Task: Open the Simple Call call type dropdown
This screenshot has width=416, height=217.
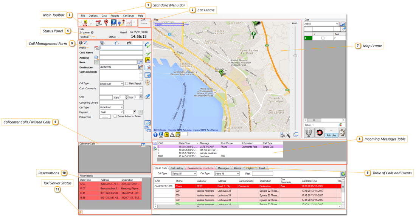Action: coord(112,84)
